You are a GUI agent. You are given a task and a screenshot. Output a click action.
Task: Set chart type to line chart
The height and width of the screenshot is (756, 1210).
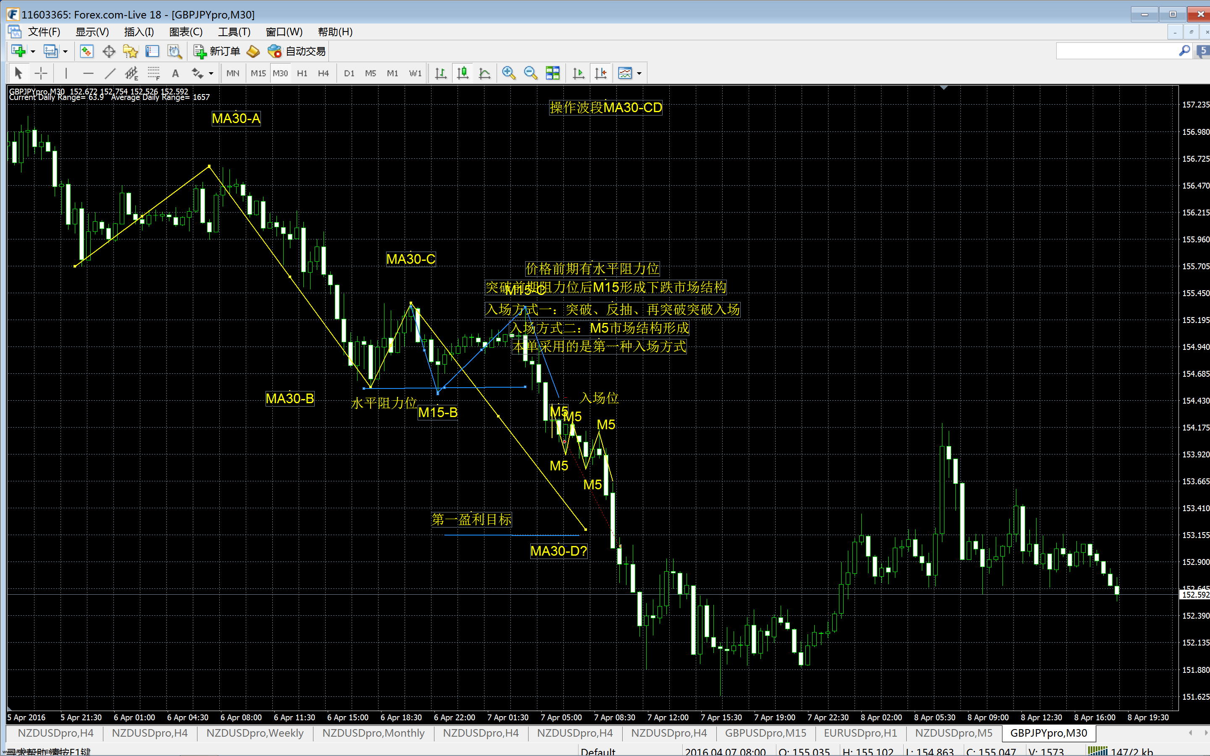tap(484, 73)
